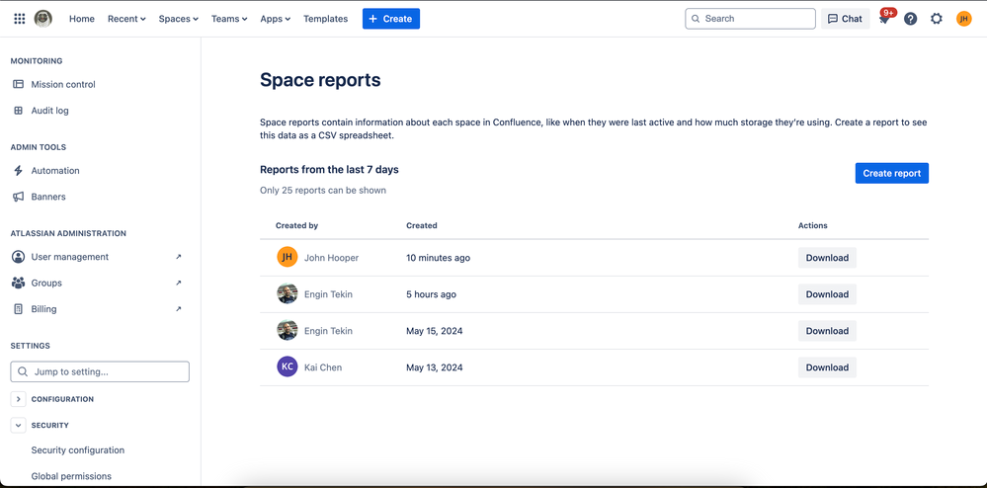Viewport: 987px width, 488px height.
Task: Open the help question mark icon
Action: pyautogui.click(x=910, y=19)
